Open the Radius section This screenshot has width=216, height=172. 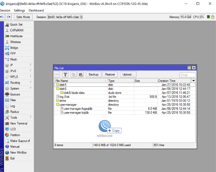(19, 112)
